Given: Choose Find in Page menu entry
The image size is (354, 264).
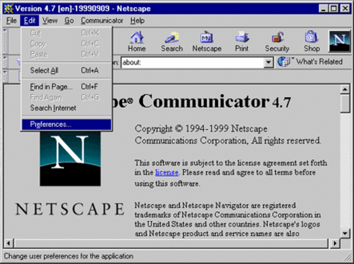Looking at the screenshot, I should click(x=66, y=87).
